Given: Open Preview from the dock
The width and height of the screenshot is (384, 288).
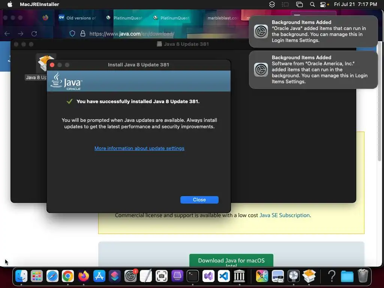Looking at the screenshot, I should (x=278, y=276).
